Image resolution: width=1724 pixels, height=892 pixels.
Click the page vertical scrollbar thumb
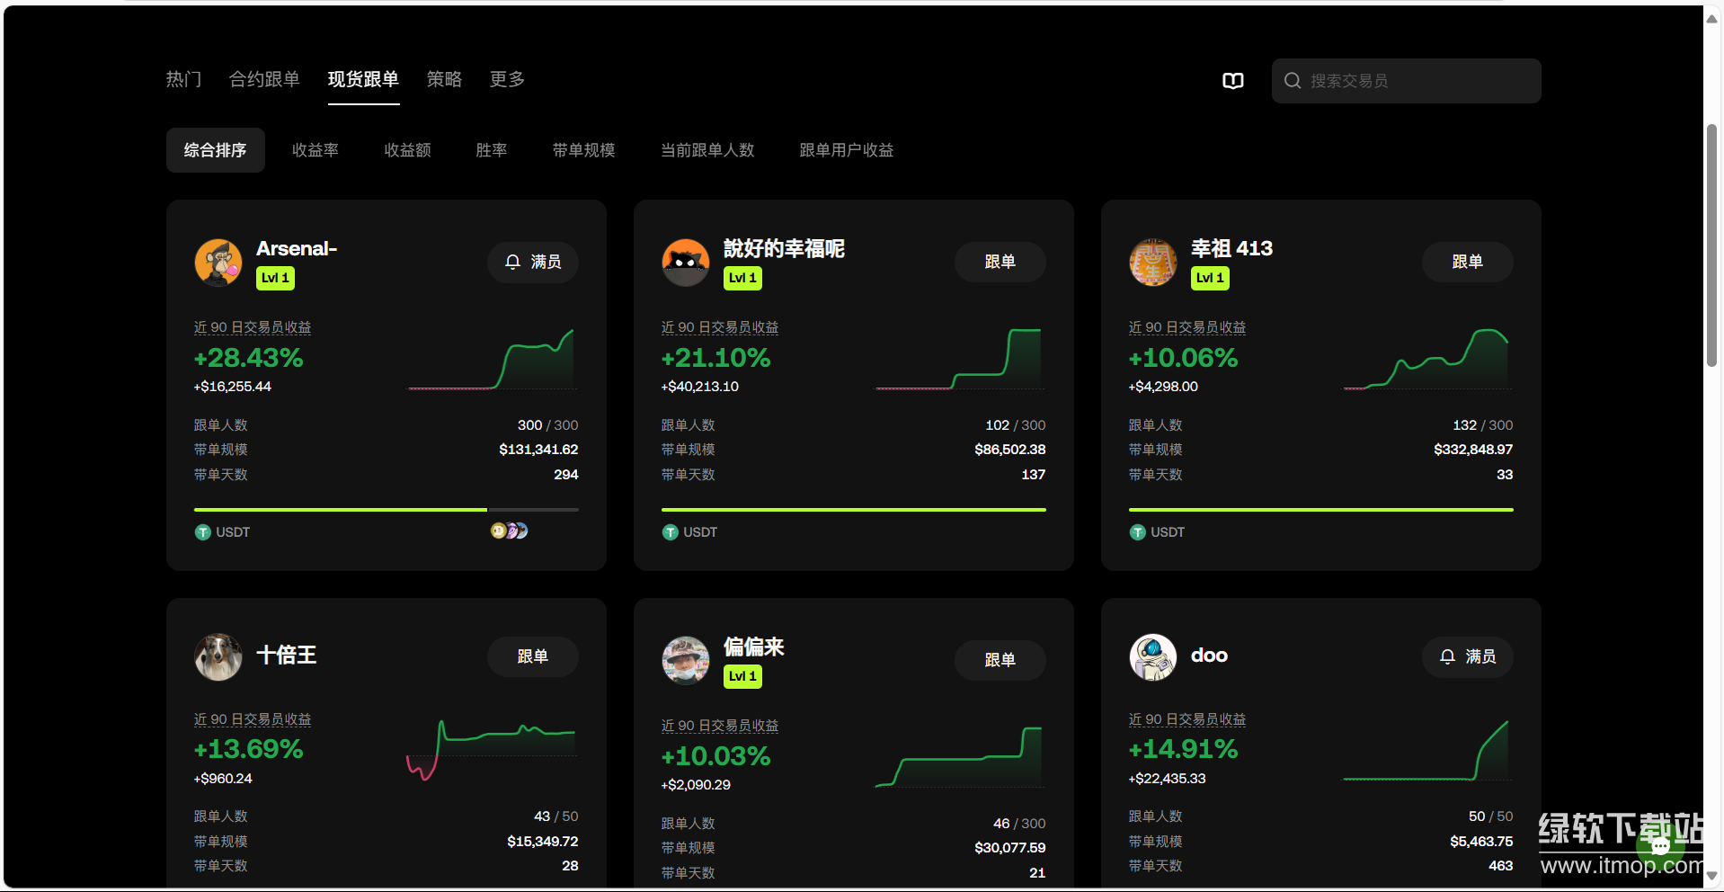(x=1711, y=245)
